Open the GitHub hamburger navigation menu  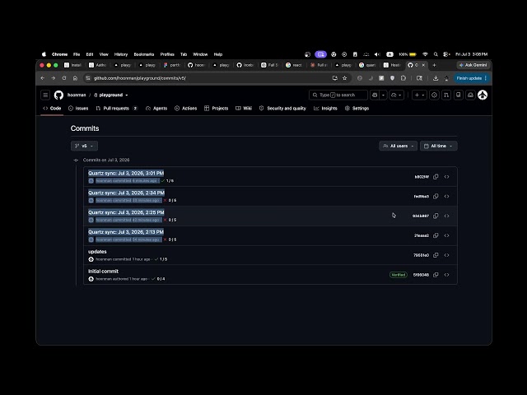[x=45, y=95]
